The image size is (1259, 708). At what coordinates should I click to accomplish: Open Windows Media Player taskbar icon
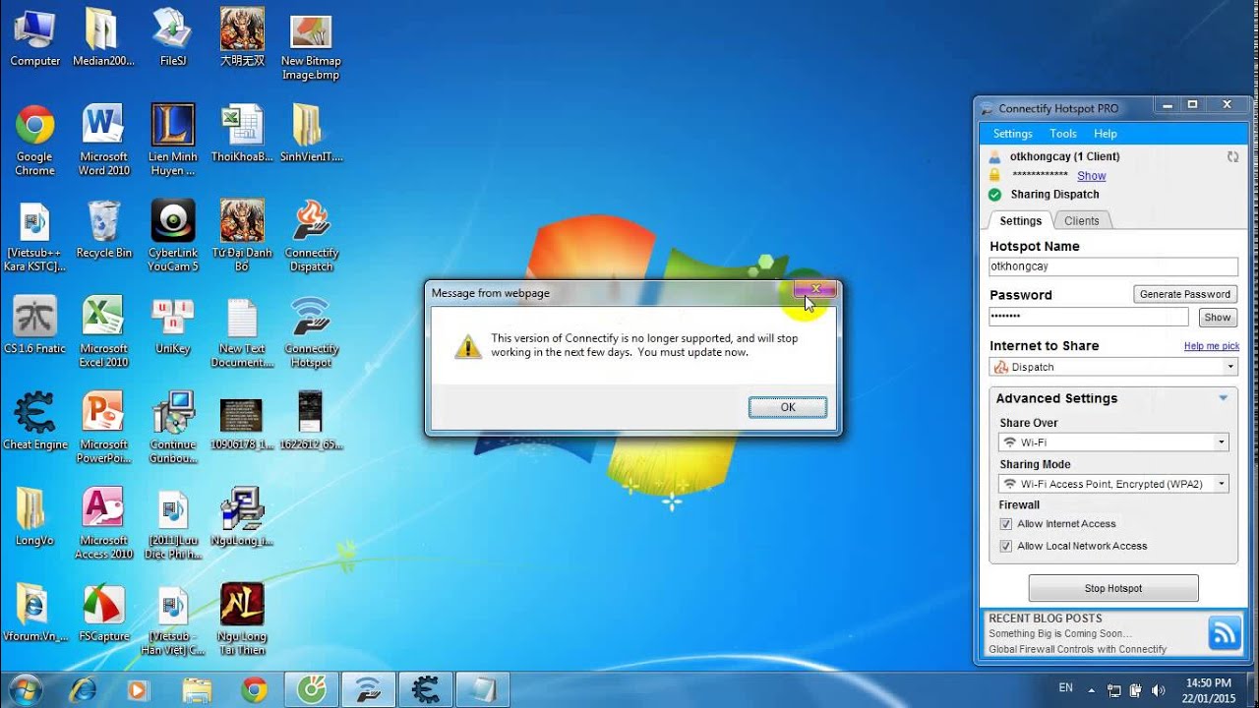coord(140,688)
